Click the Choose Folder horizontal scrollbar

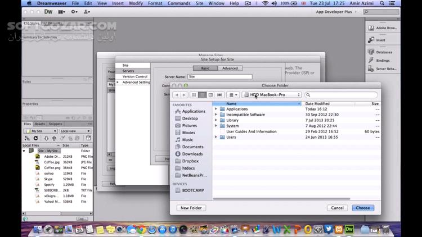tap(281, 199)
